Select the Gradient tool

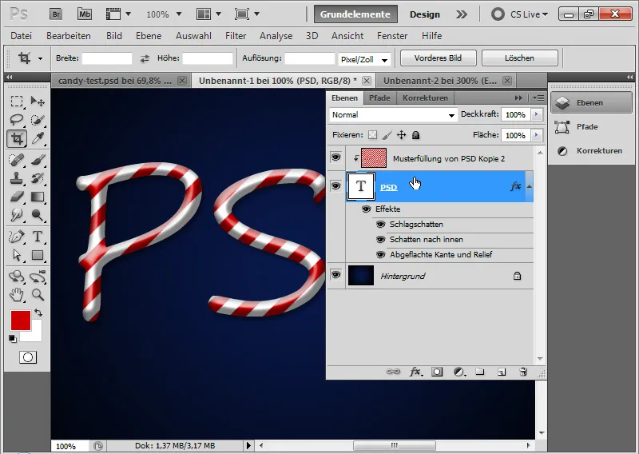(x=38, y=197)
